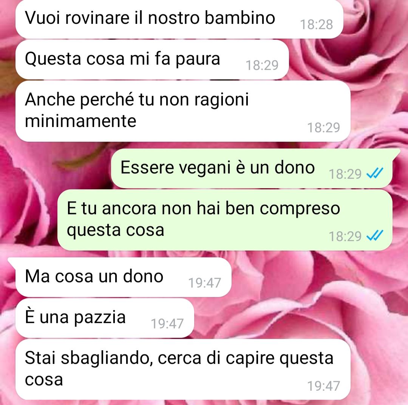Screen dimensions: 408x405
Task: Tap the 'È una pazzia' message bubble
Action: coord(105,318)
